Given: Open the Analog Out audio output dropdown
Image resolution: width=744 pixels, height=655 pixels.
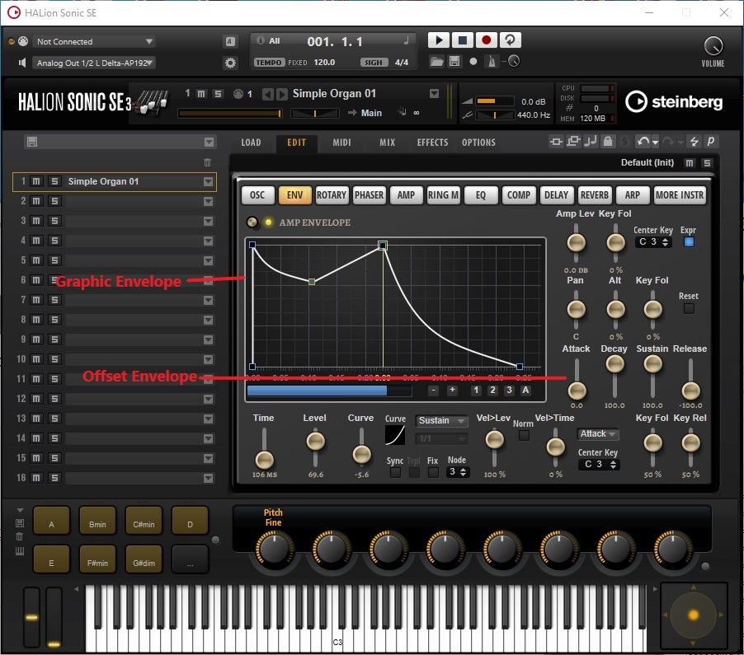Looking at the screenshot, I should point(94,63).
